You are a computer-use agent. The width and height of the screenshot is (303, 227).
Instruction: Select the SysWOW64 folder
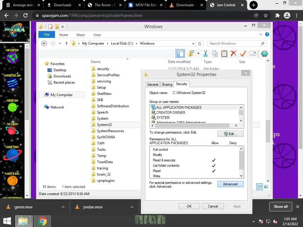[x=106, y=137]
